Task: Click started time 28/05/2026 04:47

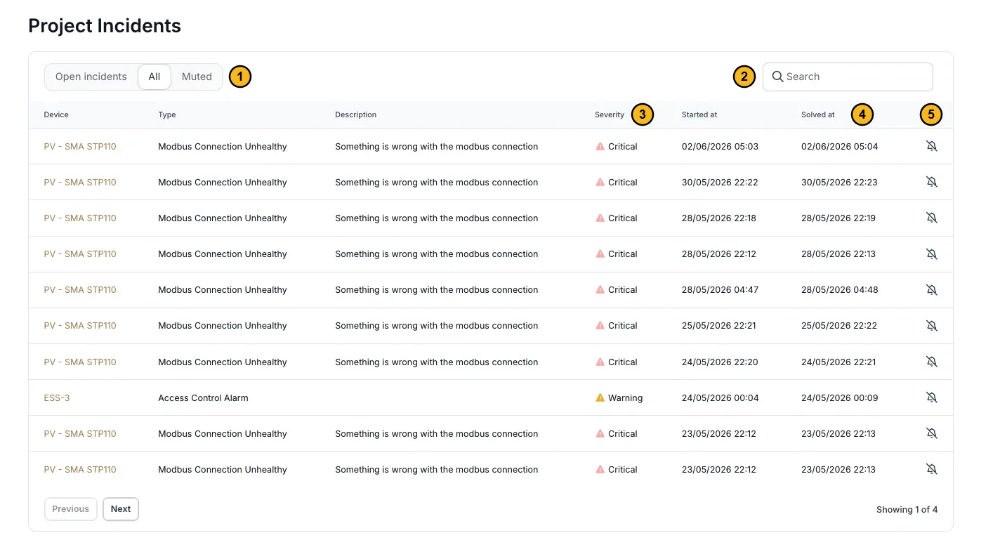Action: pyautogui.click(x=720, y=289)
